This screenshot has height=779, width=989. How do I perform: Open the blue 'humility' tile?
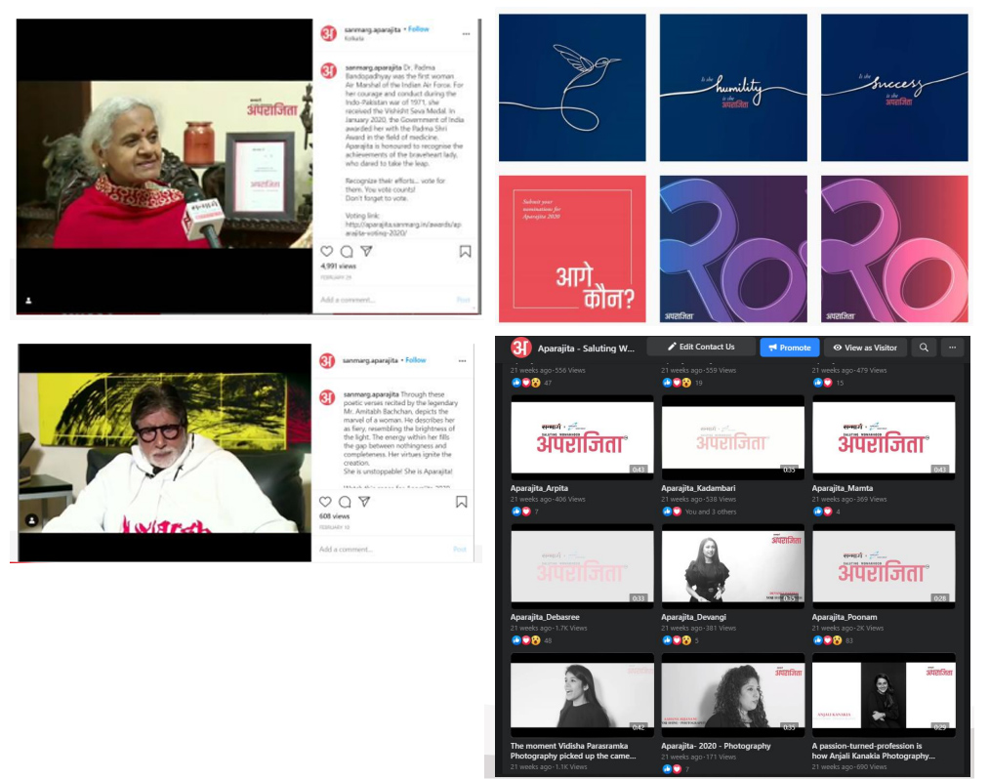click(x=733, y=88)
